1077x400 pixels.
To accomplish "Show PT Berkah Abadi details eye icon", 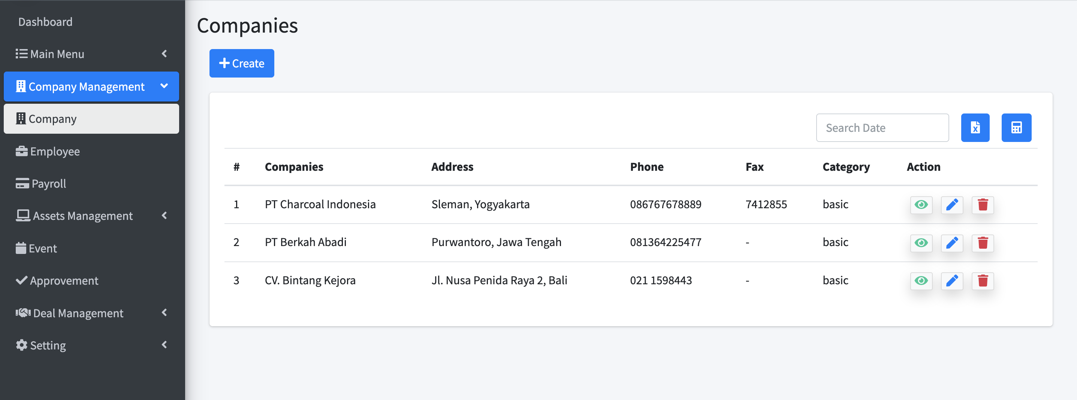I will pos(921,243).
